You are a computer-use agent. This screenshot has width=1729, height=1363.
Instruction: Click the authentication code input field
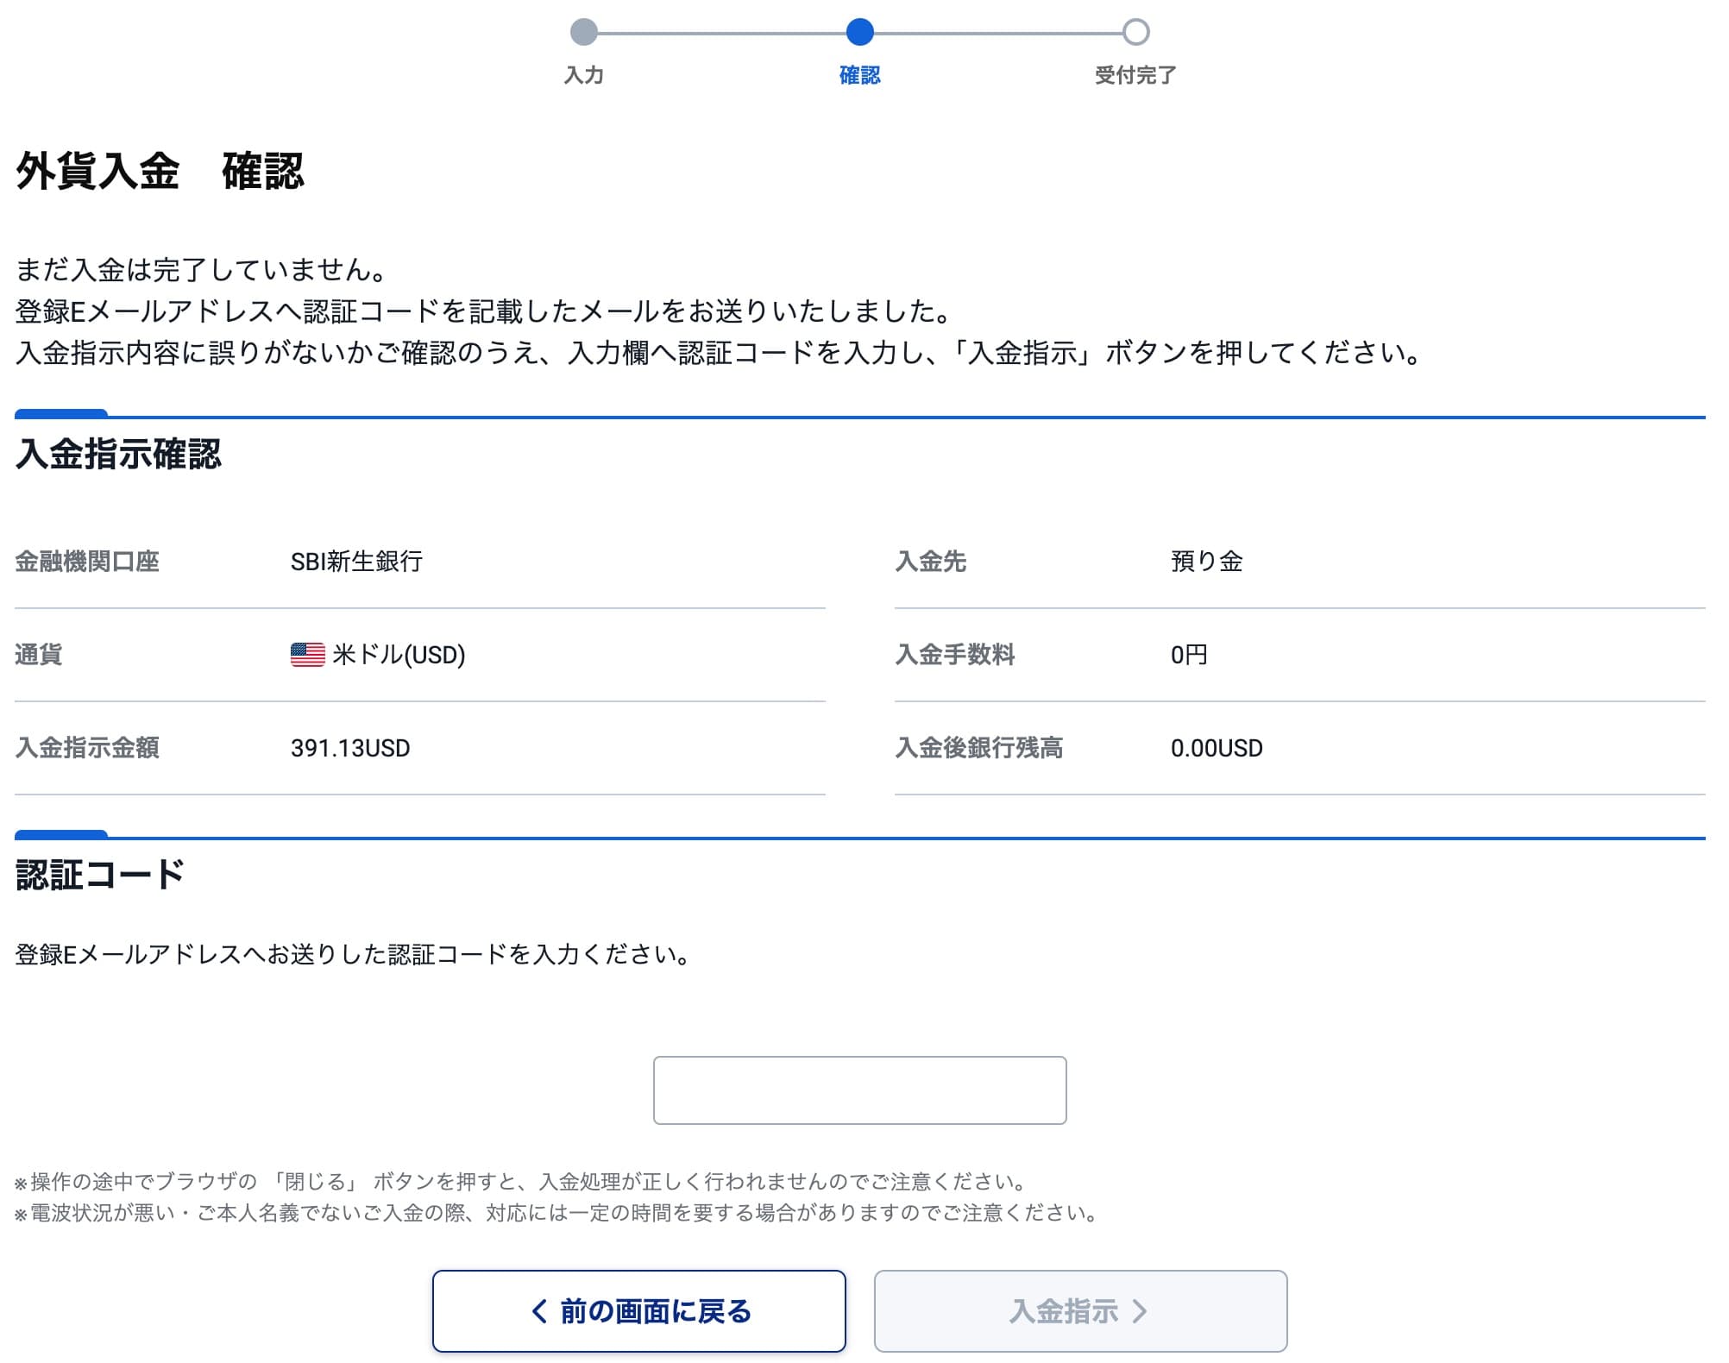(x=860, y=1090)
